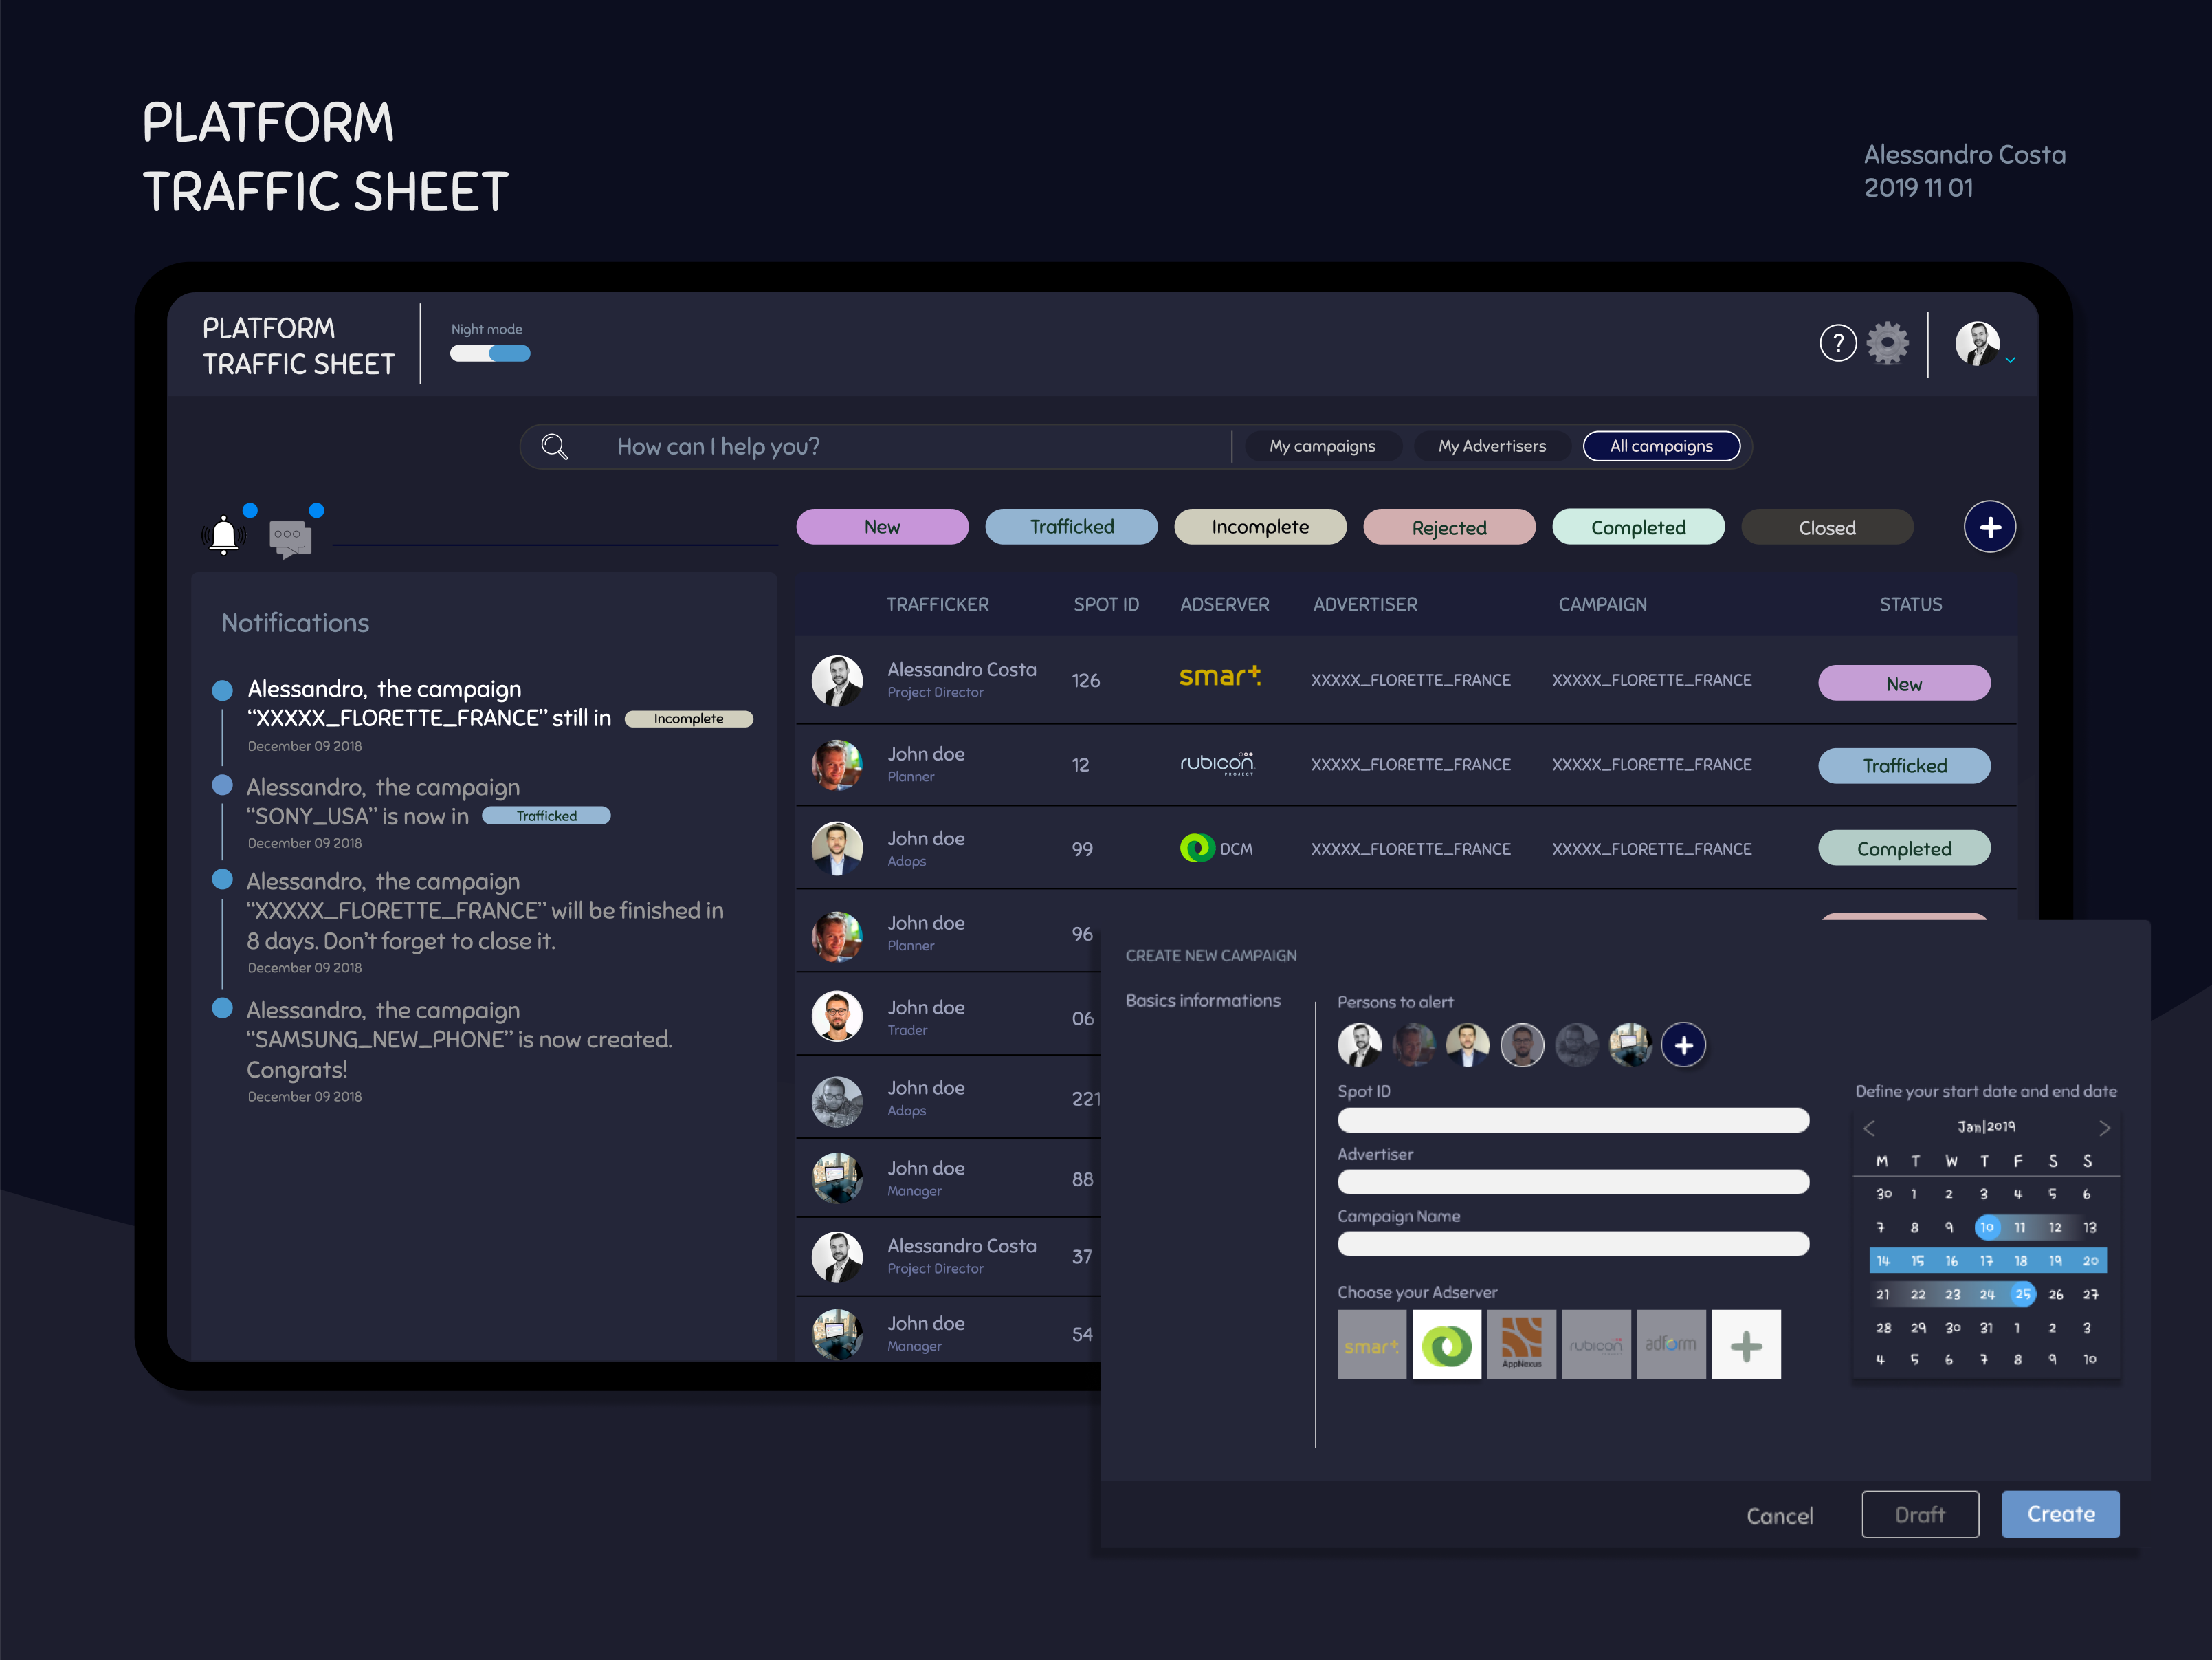This screenshot has width=2212, height=1660.
Task: Expand the user profile dropdown arrow
Action: pos(2010,360)
